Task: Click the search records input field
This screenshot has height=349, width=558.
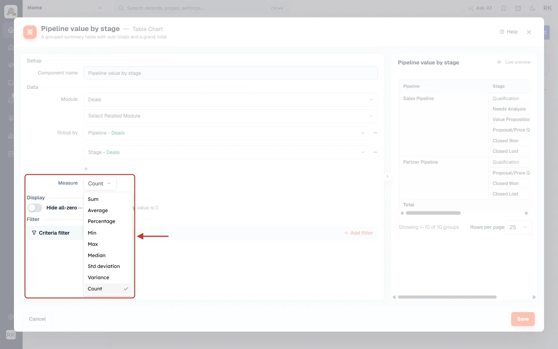Action: coord(201,8)
